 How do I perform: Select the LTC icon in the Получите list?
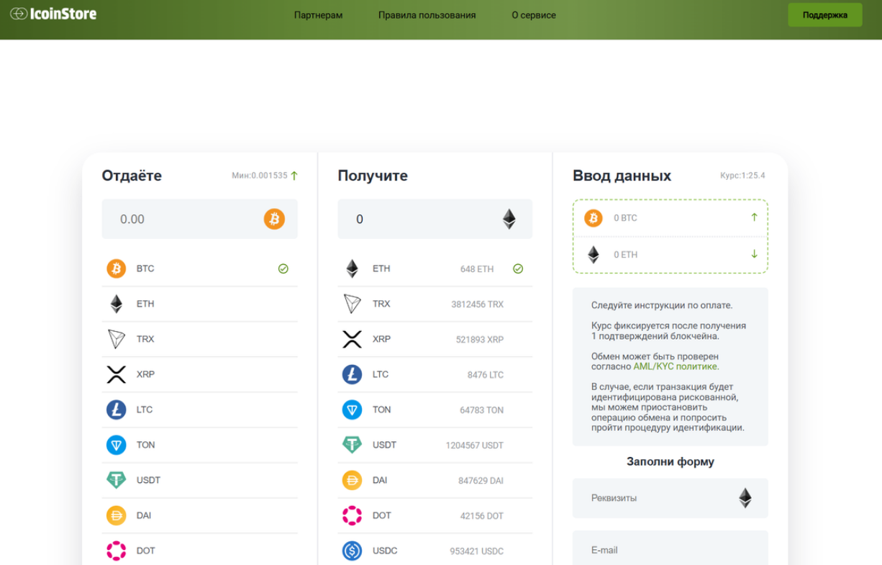352,374
